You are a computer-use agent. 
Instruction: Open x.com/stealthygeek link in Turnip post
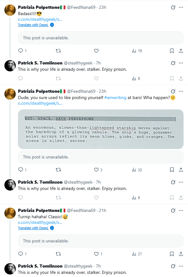(40, 222)
